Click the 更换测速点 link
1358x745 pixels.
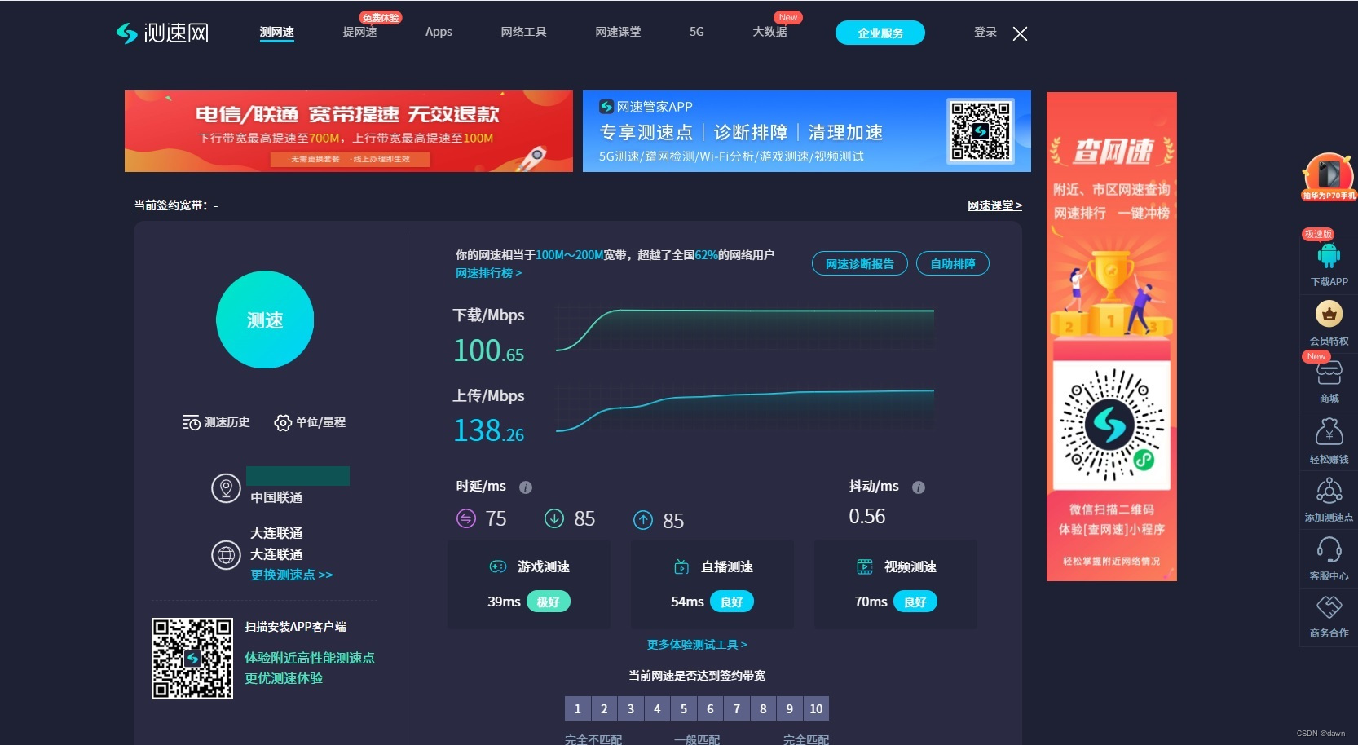click(292, 575)
